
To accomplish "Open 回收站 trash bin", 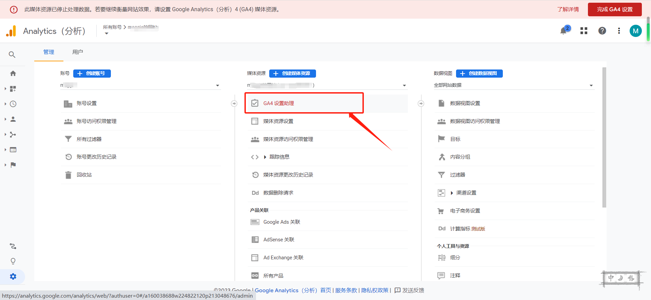I will click(x=141, y=175).
